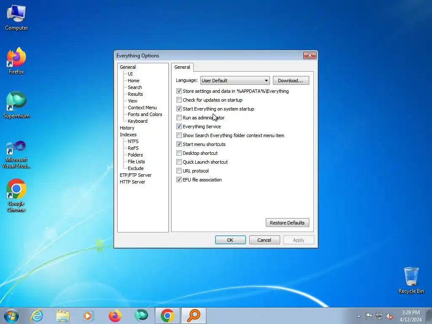Select History in the options tree
Viewport: 432px width, 324px height.
click(127, 128)
